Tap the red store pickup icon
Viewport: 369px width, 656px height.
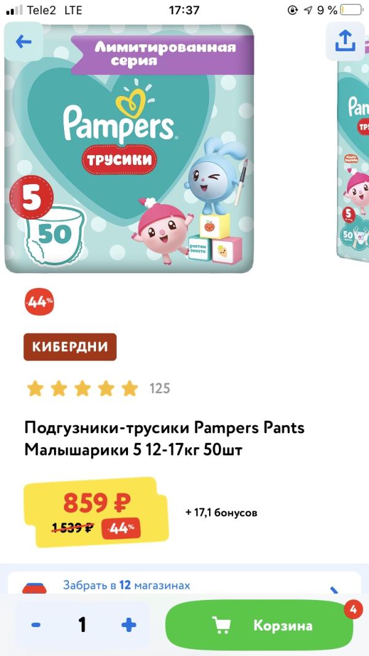pyautogui.click(x=34, y=588)
